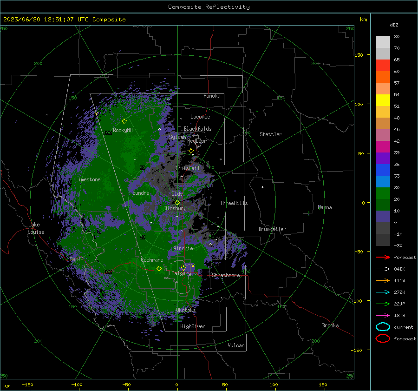
Task: Click the white plus marker north of Drumheller
Action: (x=262, y=187)
